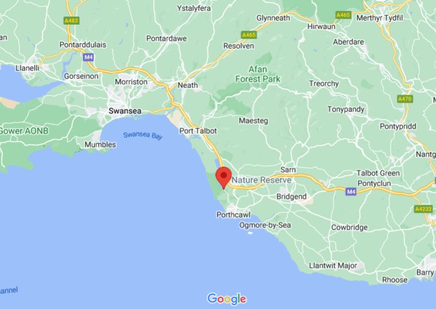Viewport: 436px width, 309px height.
Task: Click the A483 road shield
Action: 71,21
